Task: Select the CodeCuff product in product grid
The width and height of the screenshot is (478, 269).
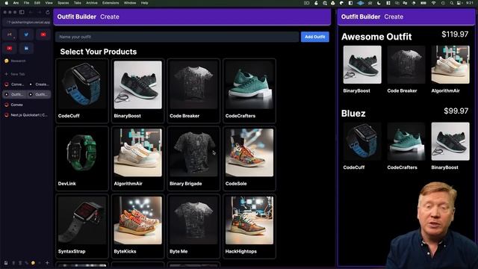Action: click(x=82, y=90)
